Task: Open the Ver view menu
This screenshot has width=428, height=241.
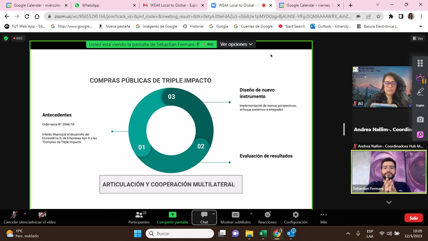Action: 418,38
